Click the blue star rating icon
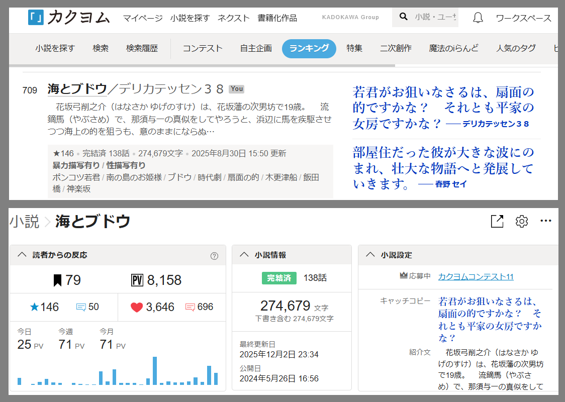Image resolution: width=565 pixels, height=402 pixels. coord(34,307)
